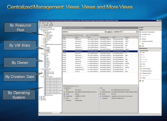Click the Clone action icon

[x=141, y=64]
